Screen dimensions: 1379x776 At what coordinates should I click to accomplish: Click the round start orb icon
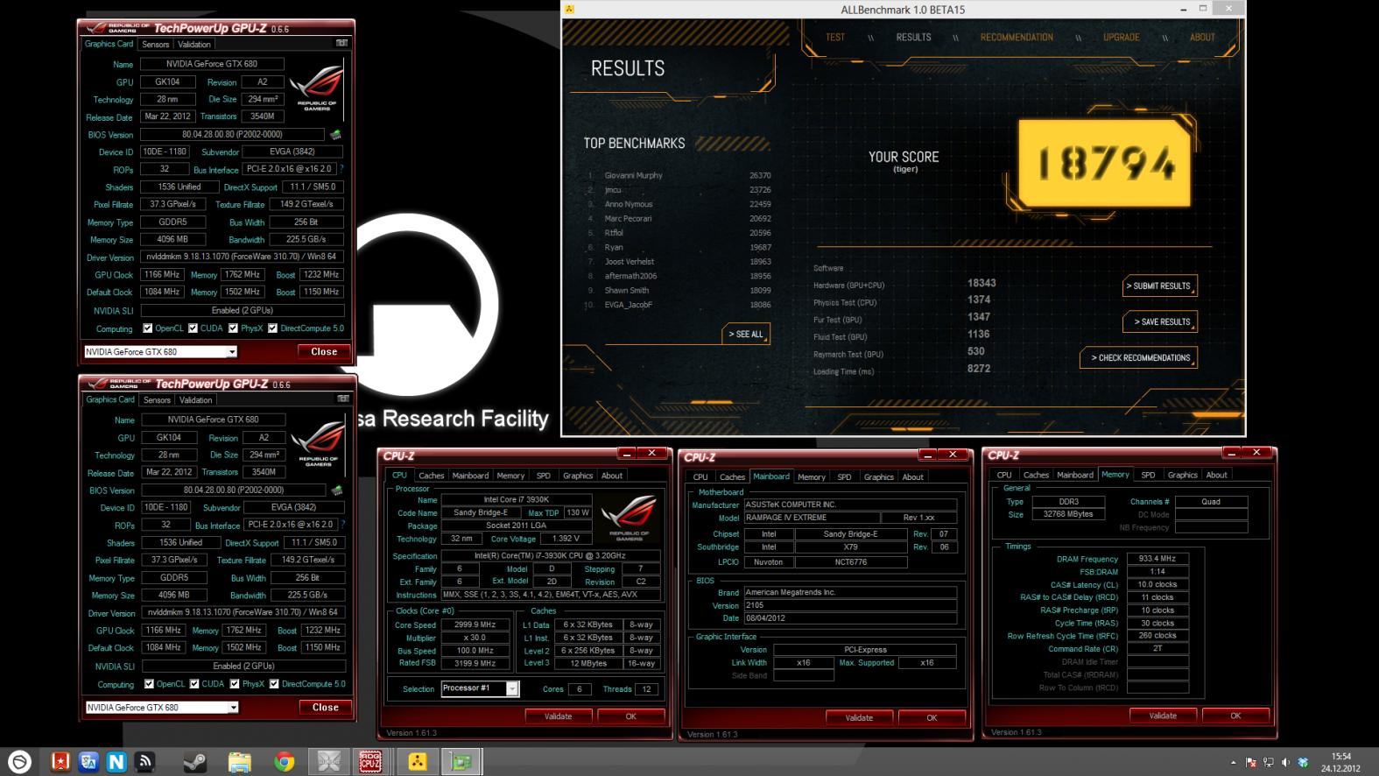coord(19,761)
